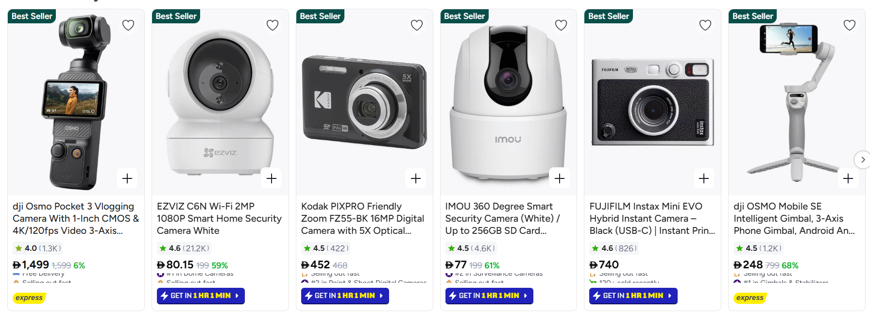The height and width of the screenshot is (316, 870).
Task: Add dji OSMO Mobile SE to cart
Action: click(x=848, y=178)
